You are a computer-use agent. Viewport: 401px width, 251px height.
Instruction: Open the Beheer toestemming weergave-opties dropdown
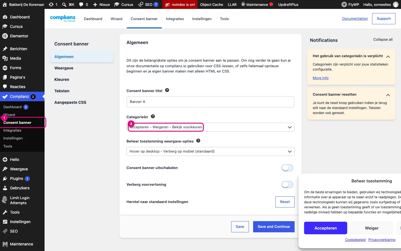pos(211,151)
